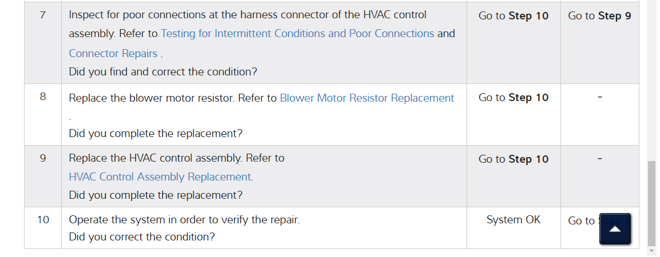Select step number 10 cell
Viewport: 660px width, 257px height.
pos(43,219)
